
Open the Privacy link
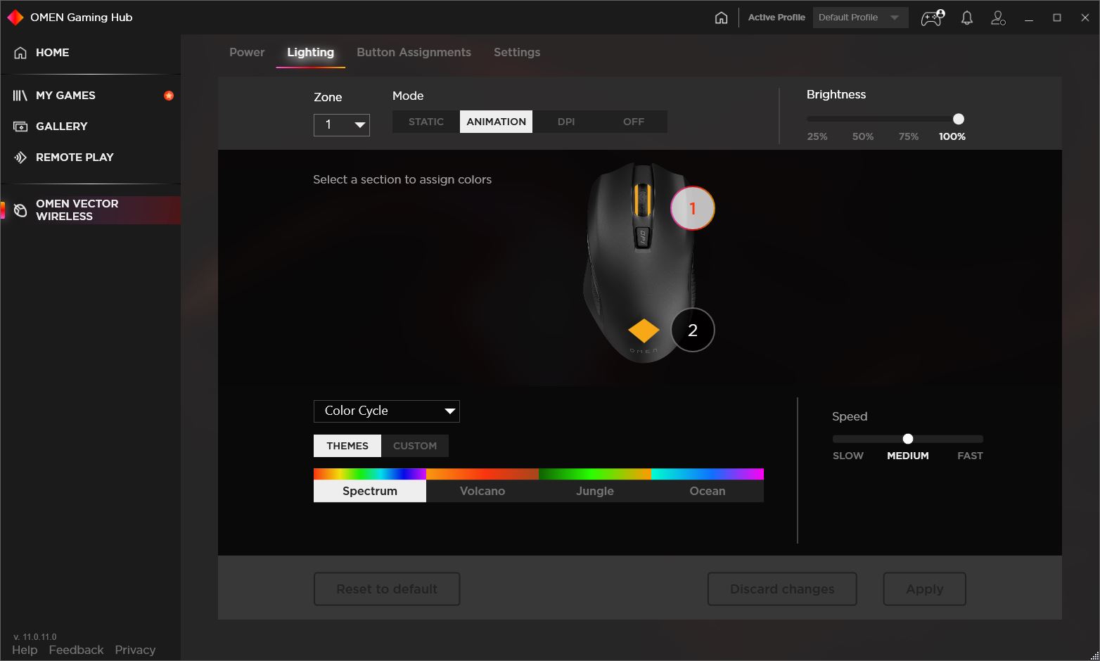[135, 650]
